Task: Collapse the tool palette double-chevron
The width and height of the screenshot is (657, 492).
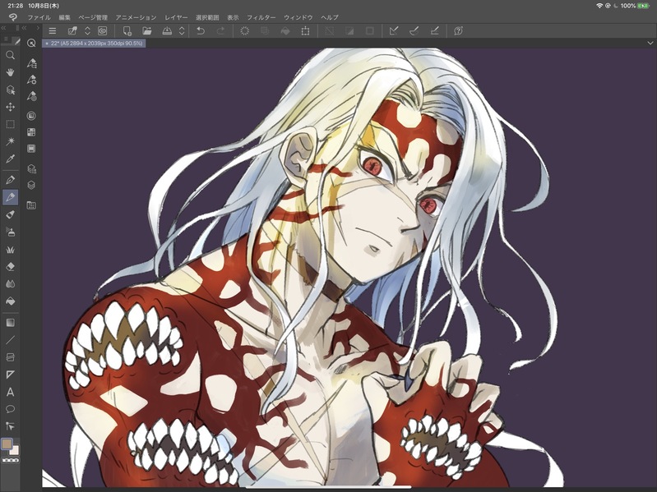Action: [x=3, y=28]
